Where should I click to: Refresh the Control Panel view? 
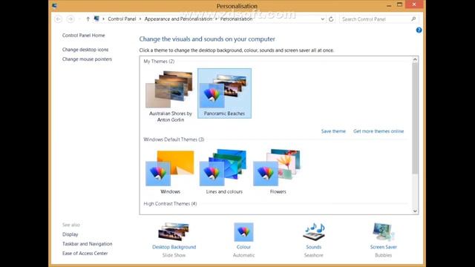(x=331, y=19)
